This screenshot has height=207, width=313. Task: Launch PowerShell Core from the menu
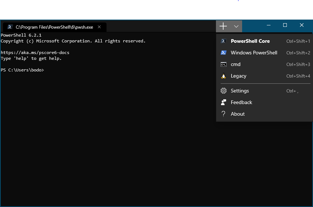tap(265, 41)
